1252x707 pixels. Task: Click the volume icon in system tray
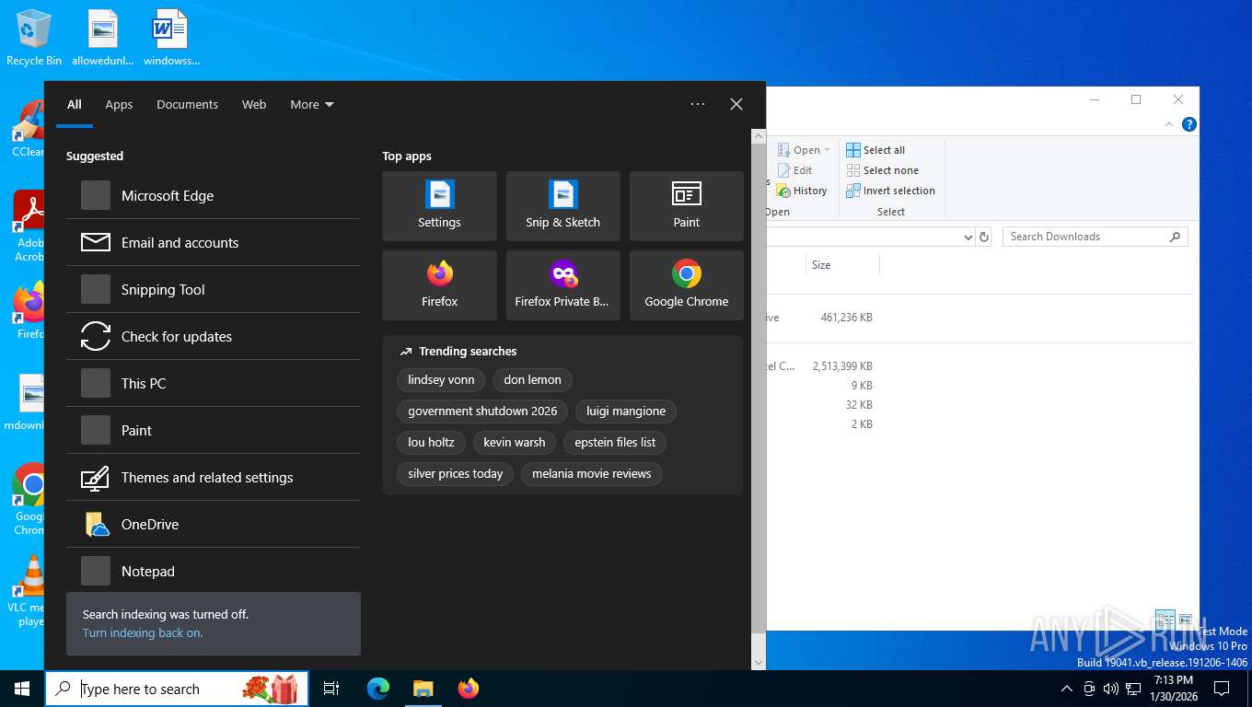[x=1110, y=689]
